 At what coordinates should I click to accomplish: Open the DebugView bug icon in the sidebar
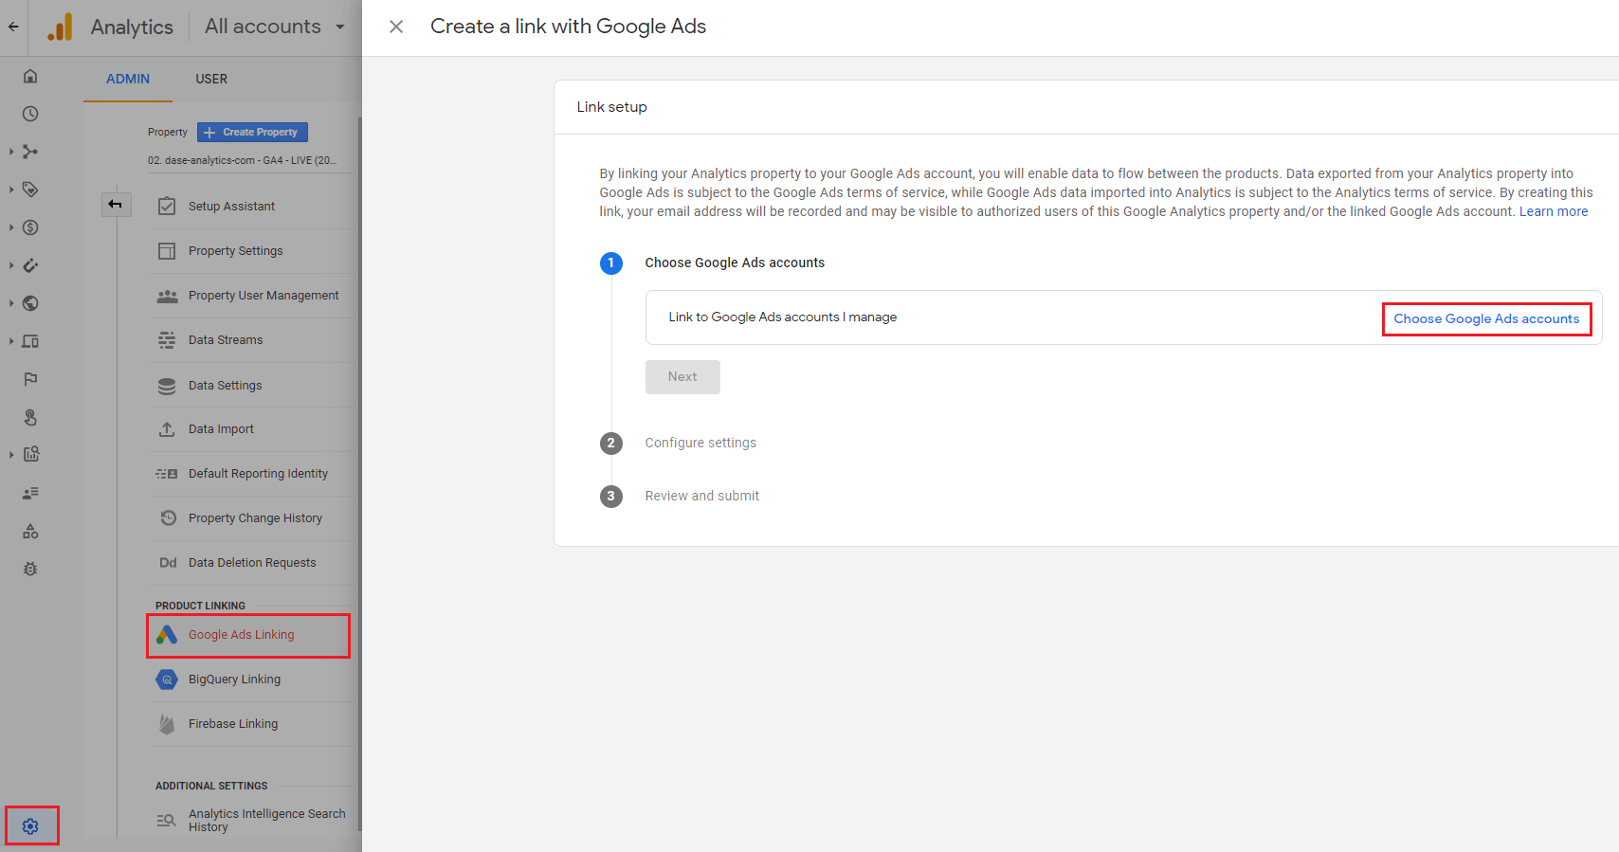(x=30, y=569)
